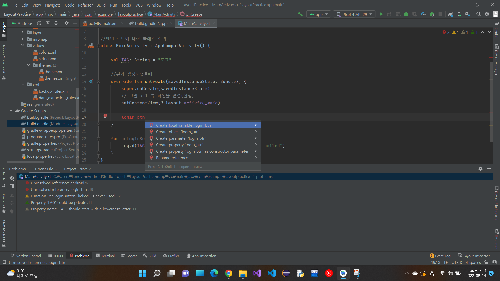Switch to the activity_main.xml editor tab

pos(103,23)
